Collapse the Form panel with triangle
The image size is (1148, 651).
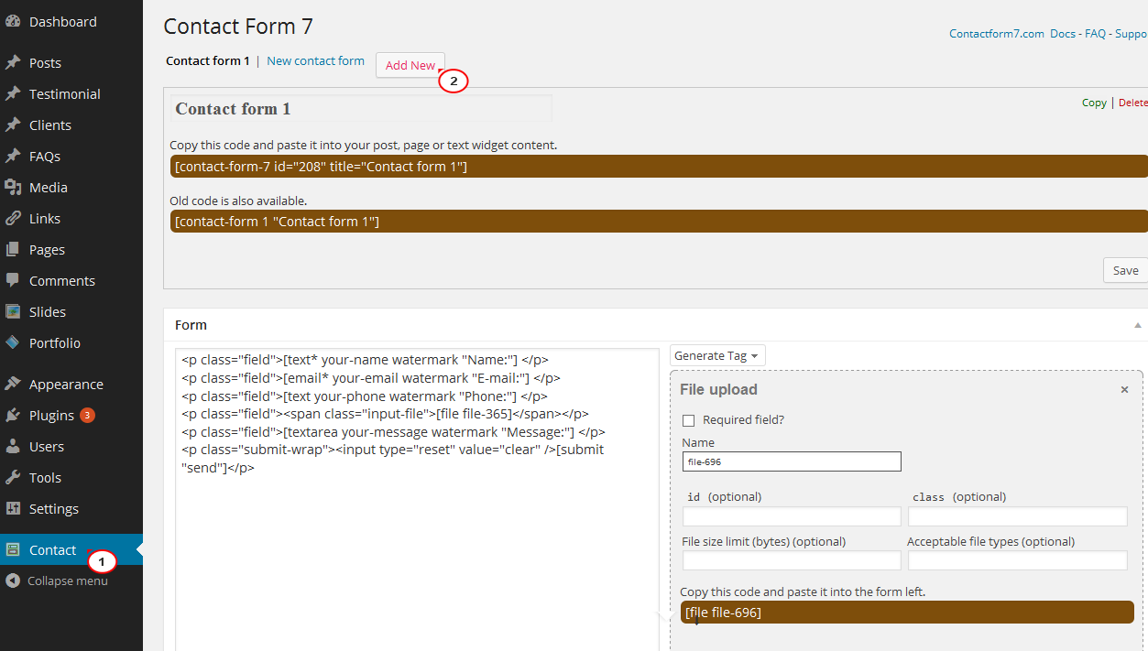coord(1138,325)
